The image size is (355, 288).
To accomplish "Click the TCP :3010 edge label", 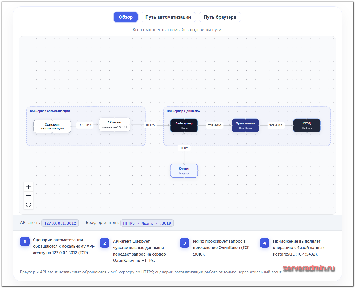I will click(x=214, y=125).
